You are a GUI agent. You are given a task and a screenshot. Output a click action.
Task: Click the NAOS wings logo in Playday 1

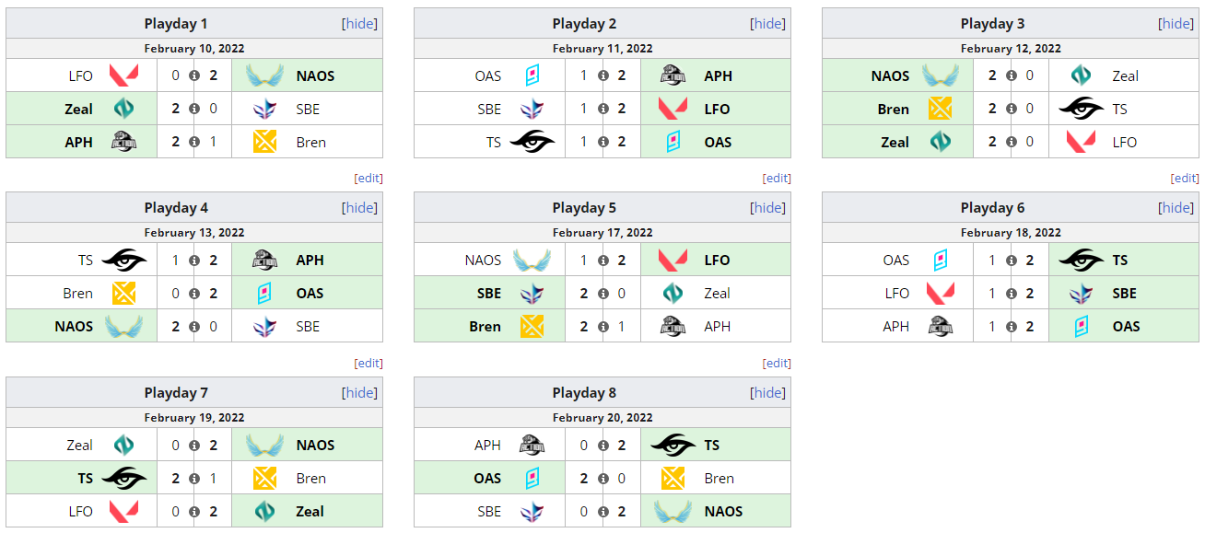[265, 75]
